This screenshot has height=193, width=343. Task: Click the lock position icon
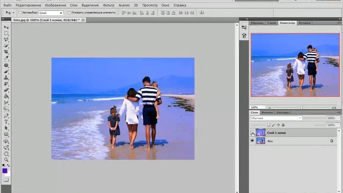click(x=278, y=125)
